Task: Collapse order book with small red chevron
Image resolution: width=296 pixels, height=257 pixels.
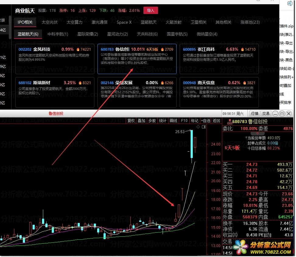Action: (257, 133)
